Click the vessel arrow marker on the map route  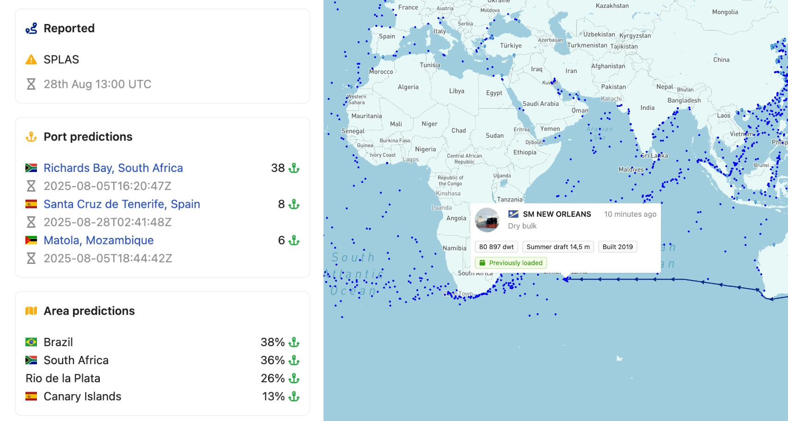tap(566, 279)
